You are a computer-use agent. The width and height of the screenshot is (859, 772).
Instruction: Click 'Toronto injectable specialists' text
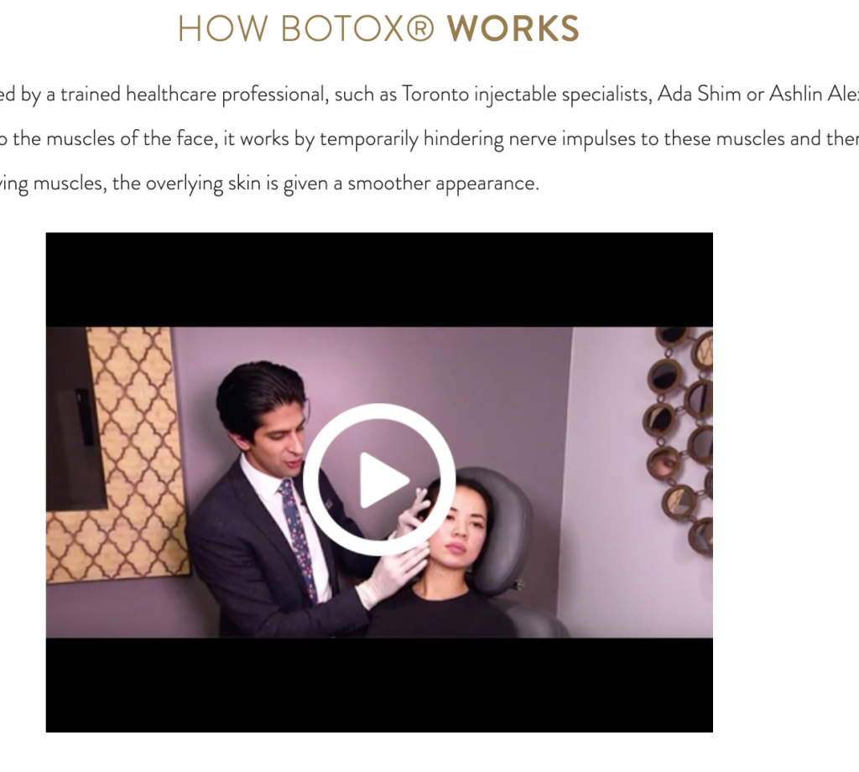[x=527, y=95]
